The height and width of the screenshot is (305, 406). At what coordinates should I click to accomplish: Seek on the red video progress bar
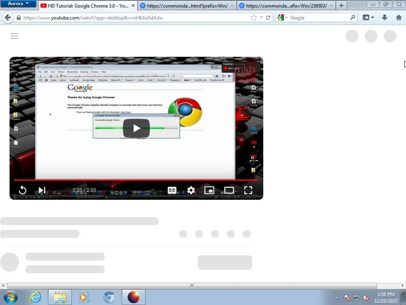(136, 180)
